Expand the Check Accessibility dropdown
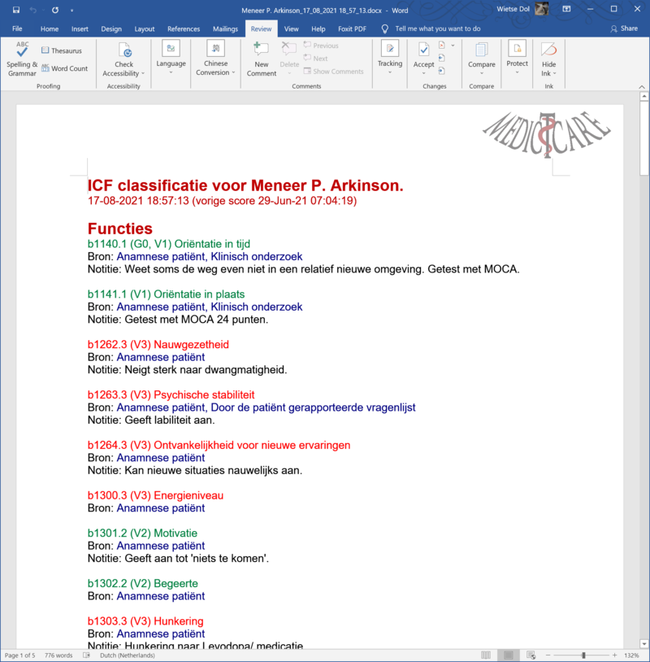Screen dimensions: 650x662 (x=143, y=74)
